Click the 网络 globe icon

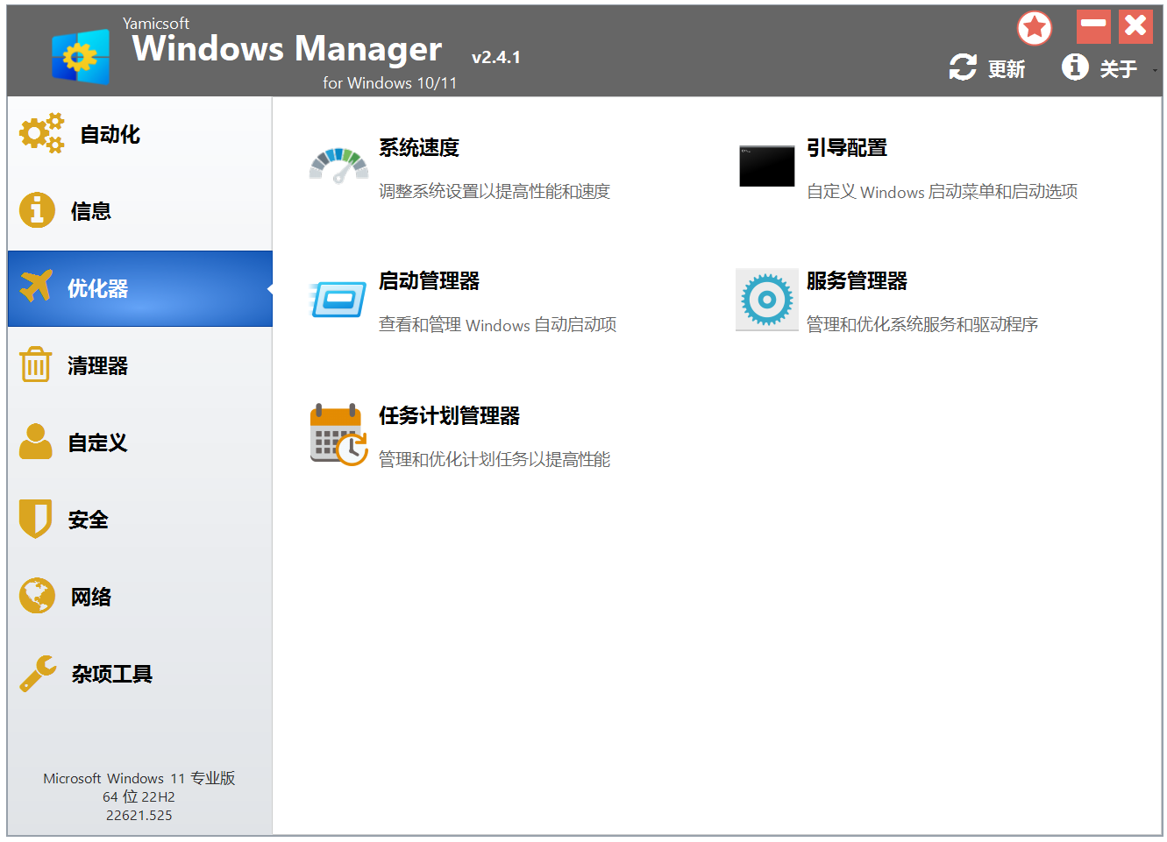(37, 596)
